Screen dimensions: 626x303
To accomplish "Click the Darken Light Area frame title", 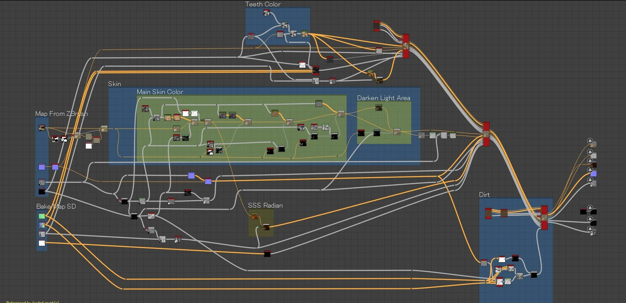I will [384, 98].
